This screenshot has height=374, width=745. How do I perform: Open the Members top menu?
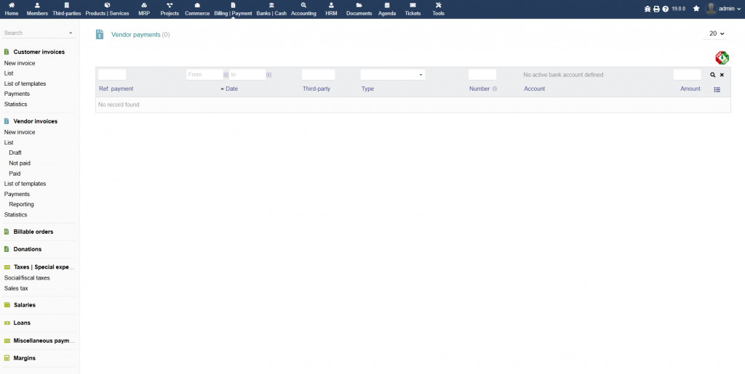point(37,9)
